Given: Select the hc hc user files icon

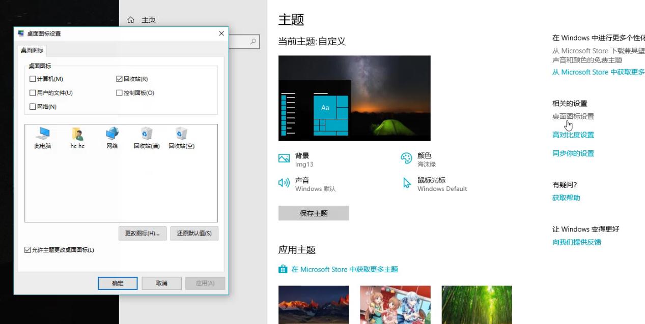Looking at the screenshot, I should click(77, 134).
